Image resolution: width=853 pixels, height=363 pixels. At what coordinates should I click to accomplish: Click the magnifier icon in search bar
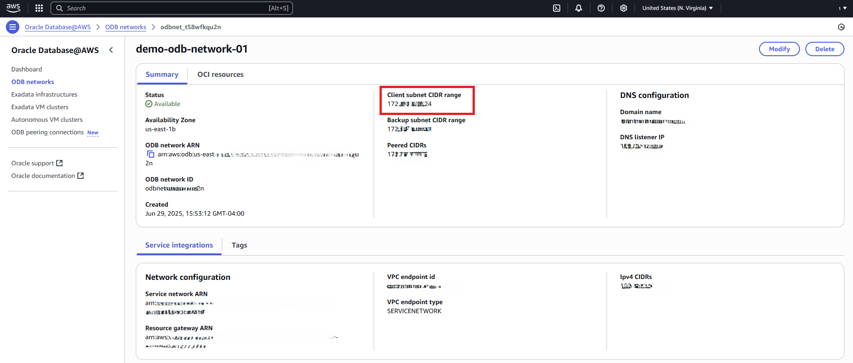click(x=59, y=8)
